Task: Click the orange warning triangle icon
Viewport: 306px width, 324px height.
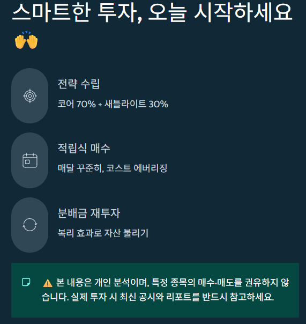Action: coord(48,283)
